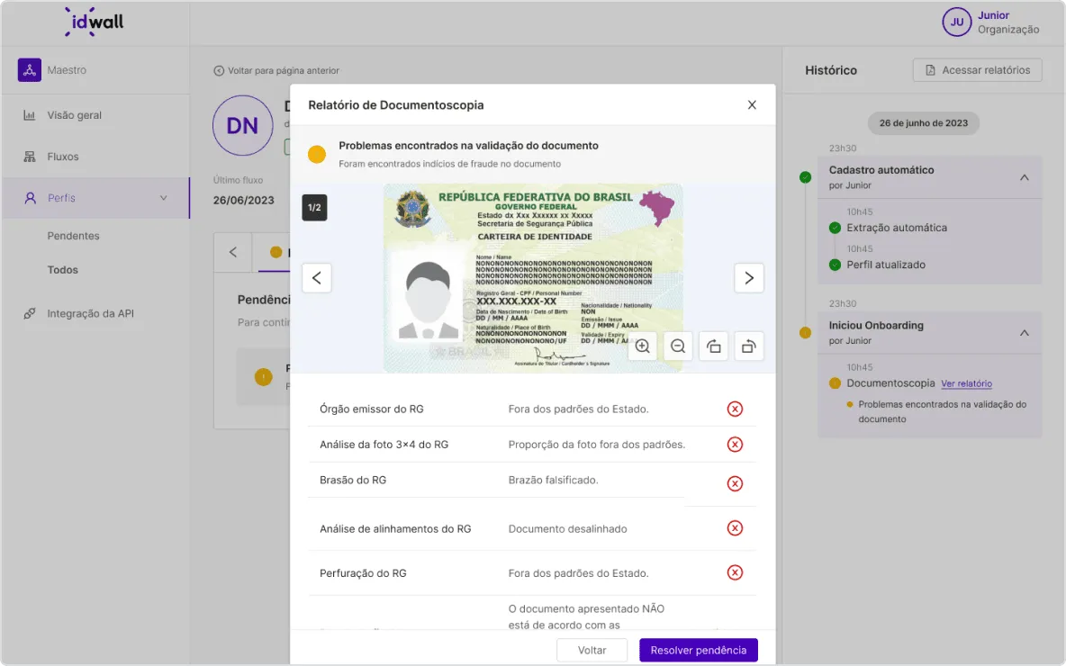Click the JU user avatar
The height and width of the screenshot is (666, 1066).
(x=956, y=22)
